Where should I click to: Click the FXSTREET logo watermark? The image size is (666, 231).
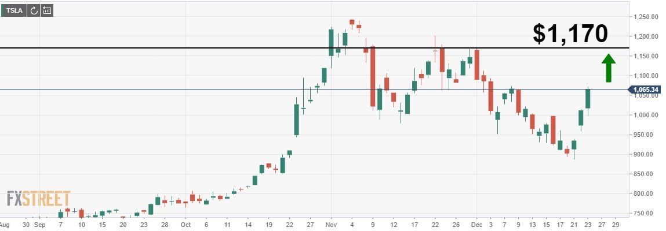point(38,199)
